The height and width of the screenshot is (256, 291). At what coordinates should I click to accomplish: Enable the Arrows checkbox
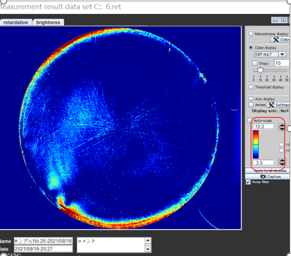point(251,105)
